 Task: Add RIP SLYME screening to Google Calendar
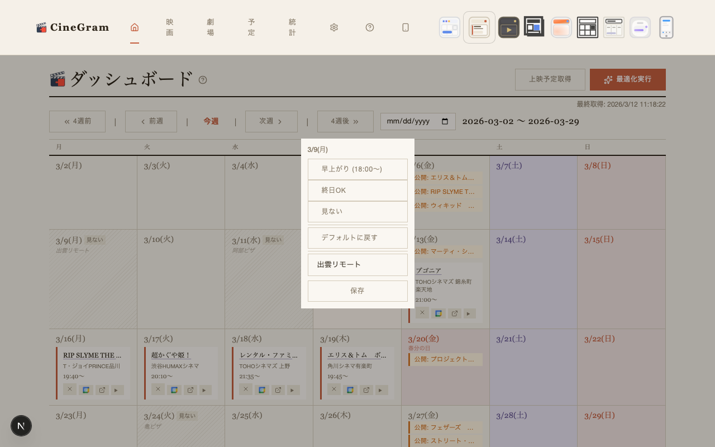click(x=86, y=390)
